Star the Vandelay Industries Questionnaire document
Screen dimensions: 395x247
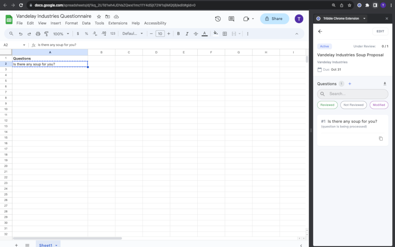click(x=99, y=17)
